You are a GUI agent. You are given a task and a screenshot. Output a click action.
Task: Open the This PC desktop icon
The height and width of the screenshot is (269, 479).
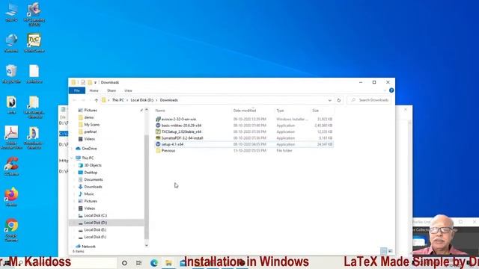(11, 12)
